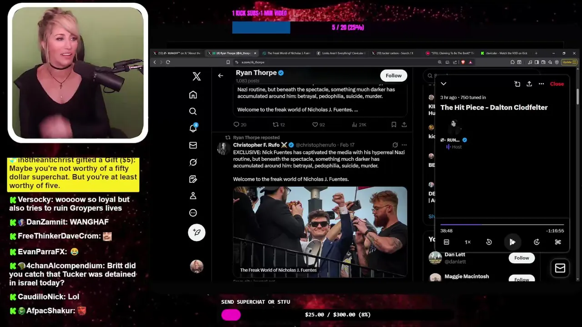
Task: Repost the post showing 12 reposts
Action: tap(278, 124)
